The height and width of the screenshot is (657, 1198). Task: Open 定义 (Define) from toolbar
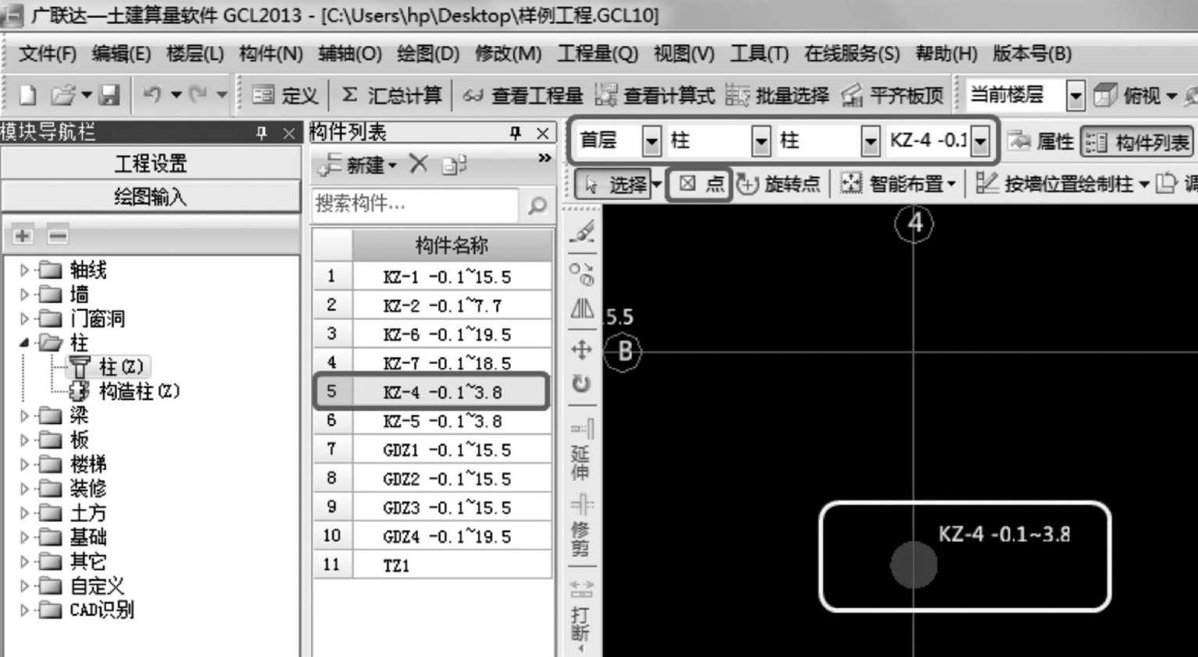285,95
